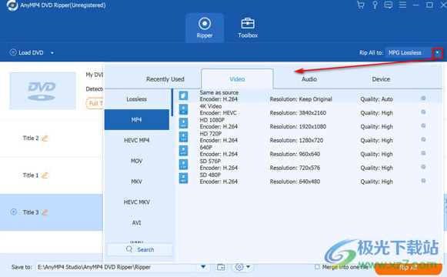Screen dimensions: 447x277
Task: Select HEVC MP4 in format list
Action: [136, 140]
